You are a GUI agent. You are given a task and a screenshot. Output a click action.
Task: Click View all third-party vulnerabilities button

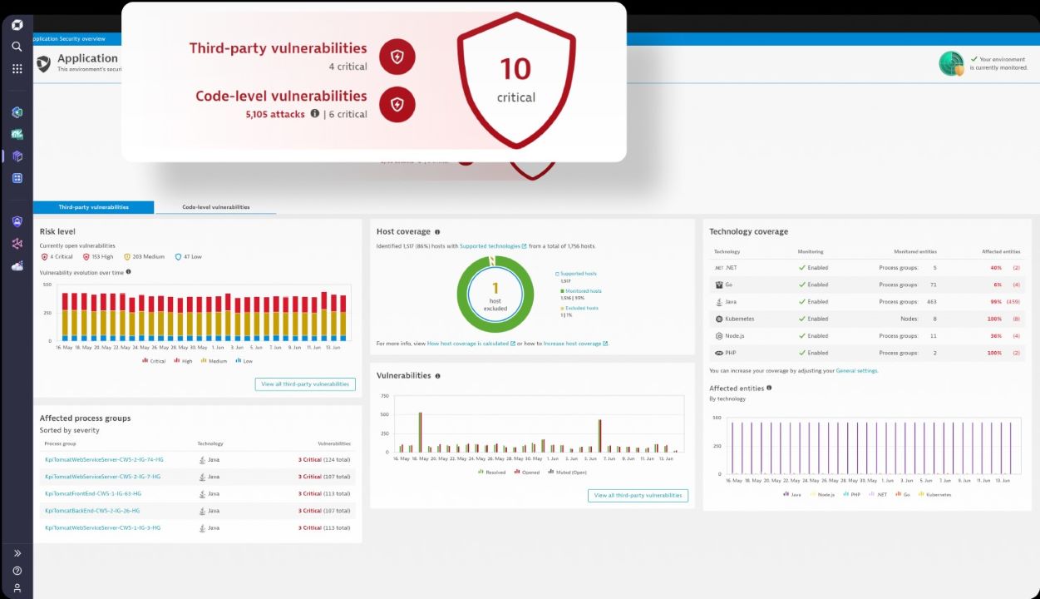pyautogui.click(x=305, y=384)
